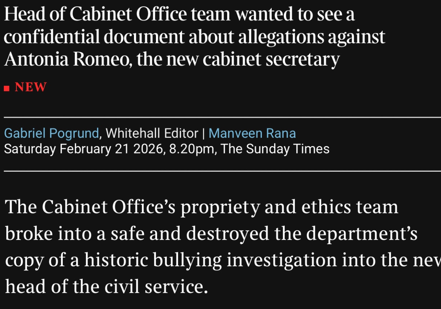441x309 pixels.
Task: Click the Saturday February 21 2026 date
Action: (x=84, y=149)
